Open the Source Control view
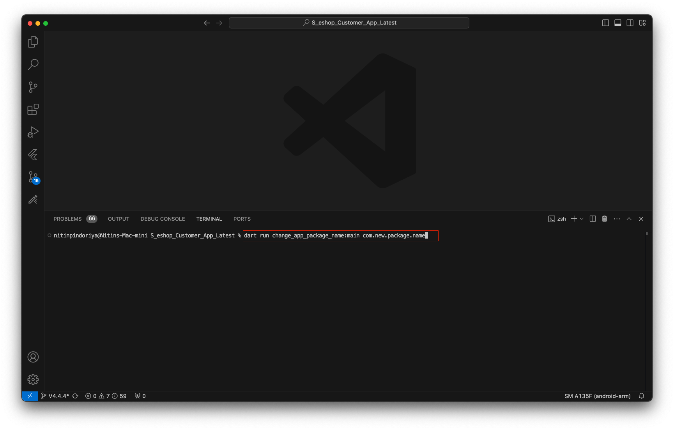Image resolution: width=674 pixels, height=430 pixels. coord(33,87)
